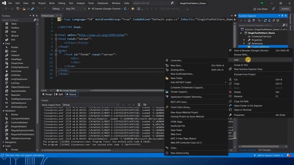The image size is (294, 165).
Task: Switch to the Git Changes tab
Action: tap(265, 150)
